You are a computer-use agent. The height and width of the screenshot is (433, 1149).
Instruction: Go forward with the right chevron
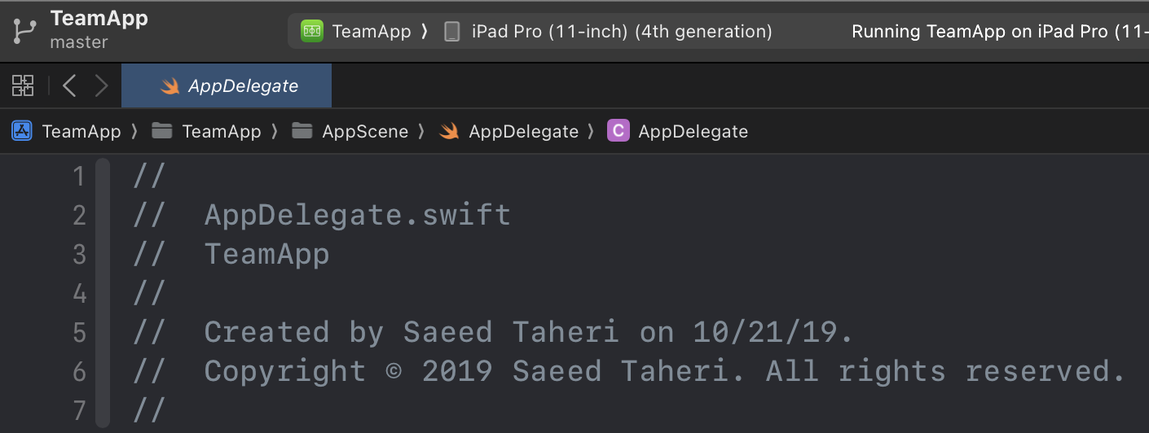(101, 85)
